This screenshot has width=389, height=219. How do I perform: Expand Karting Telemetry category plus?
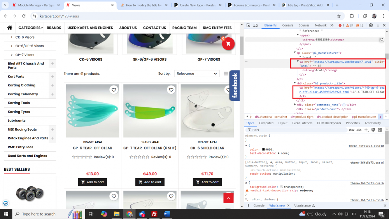pyautogui.click(x=53, y=94)
